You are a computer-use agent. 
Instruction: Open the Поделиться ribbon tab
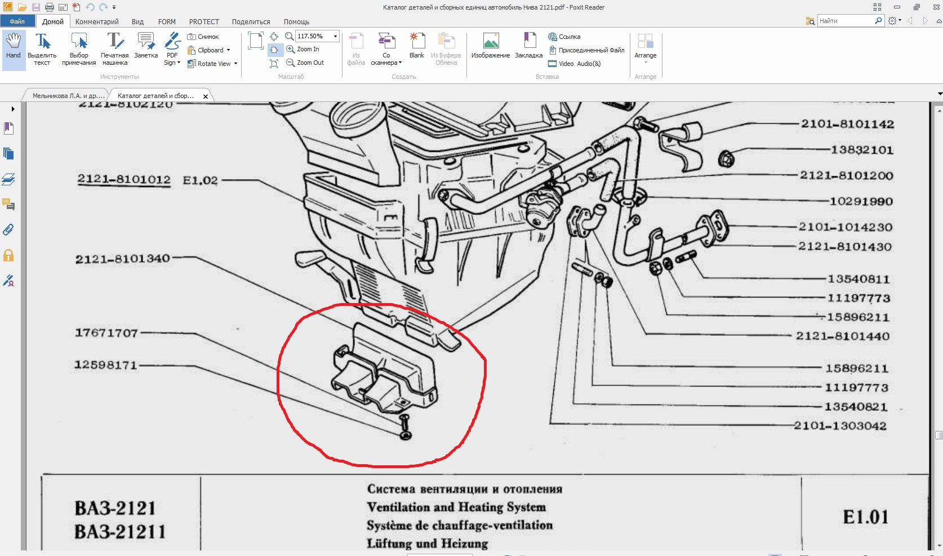click(251, 22)
